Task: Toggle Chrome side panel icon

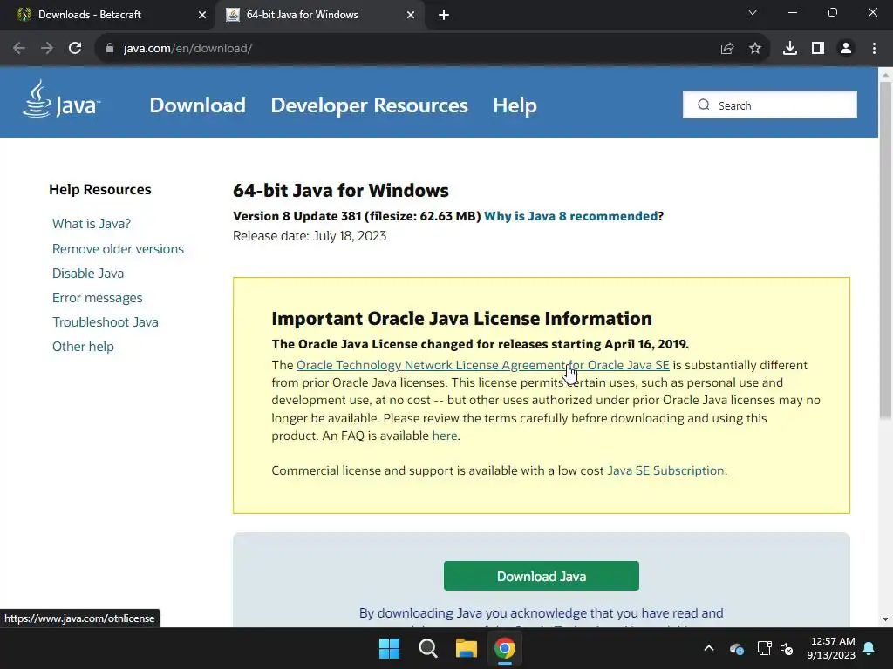Action: 818,49
